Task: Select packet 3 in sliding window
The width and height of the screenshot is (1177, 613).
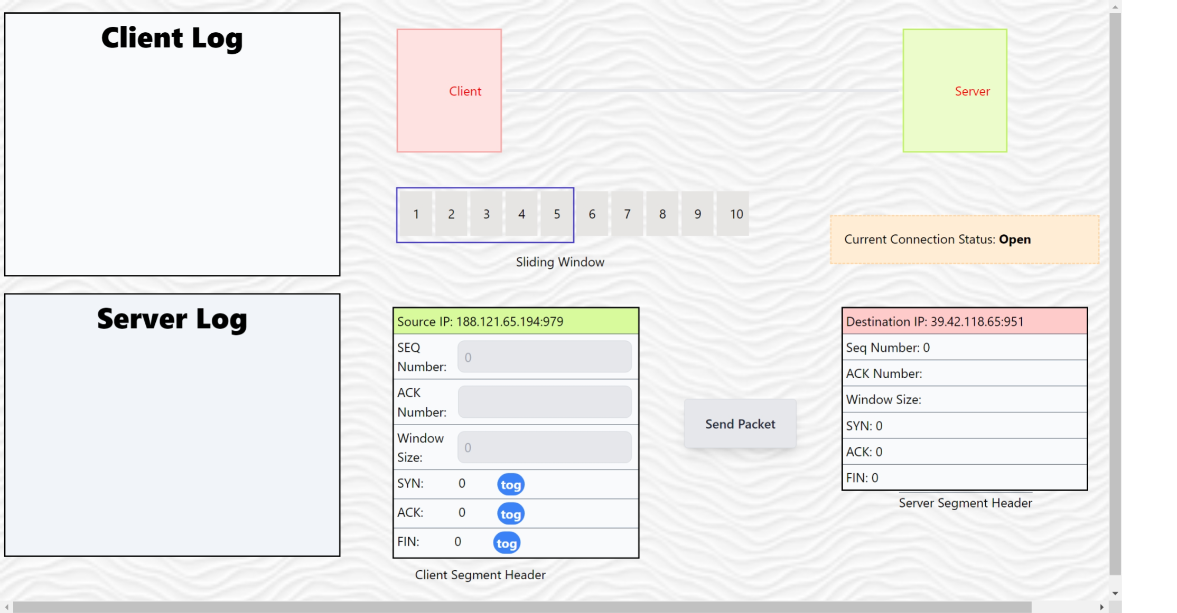Action: point(486,214)
